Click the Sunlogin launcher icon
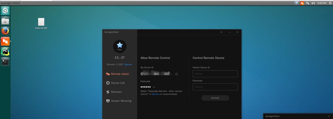The width and height of the screenshot is (333, 119). 5,41
